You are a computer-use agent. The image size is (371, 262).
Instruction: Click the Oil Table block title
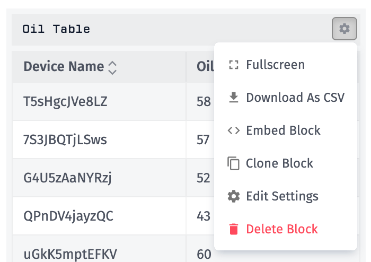pyautogui.click(x=56, y=29)
